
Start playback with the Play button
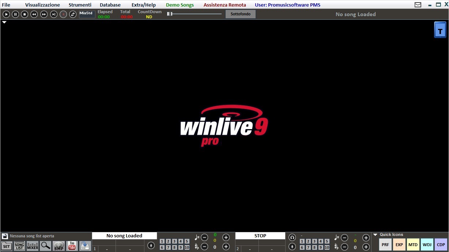(x=6, y=14)
